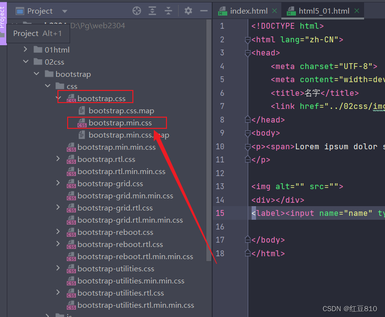Expand the bootstrap-grid.rtl.css node
The image size is (385, 317).
point(58,207)
